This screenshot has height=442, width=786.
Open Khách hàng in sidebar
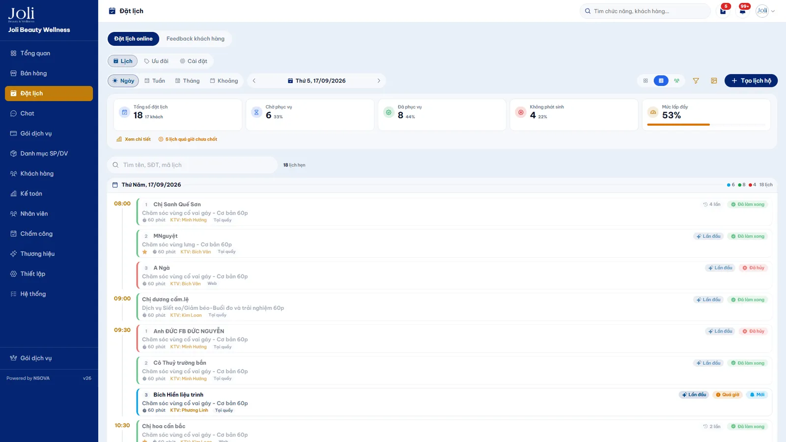[x=49, y=173]
